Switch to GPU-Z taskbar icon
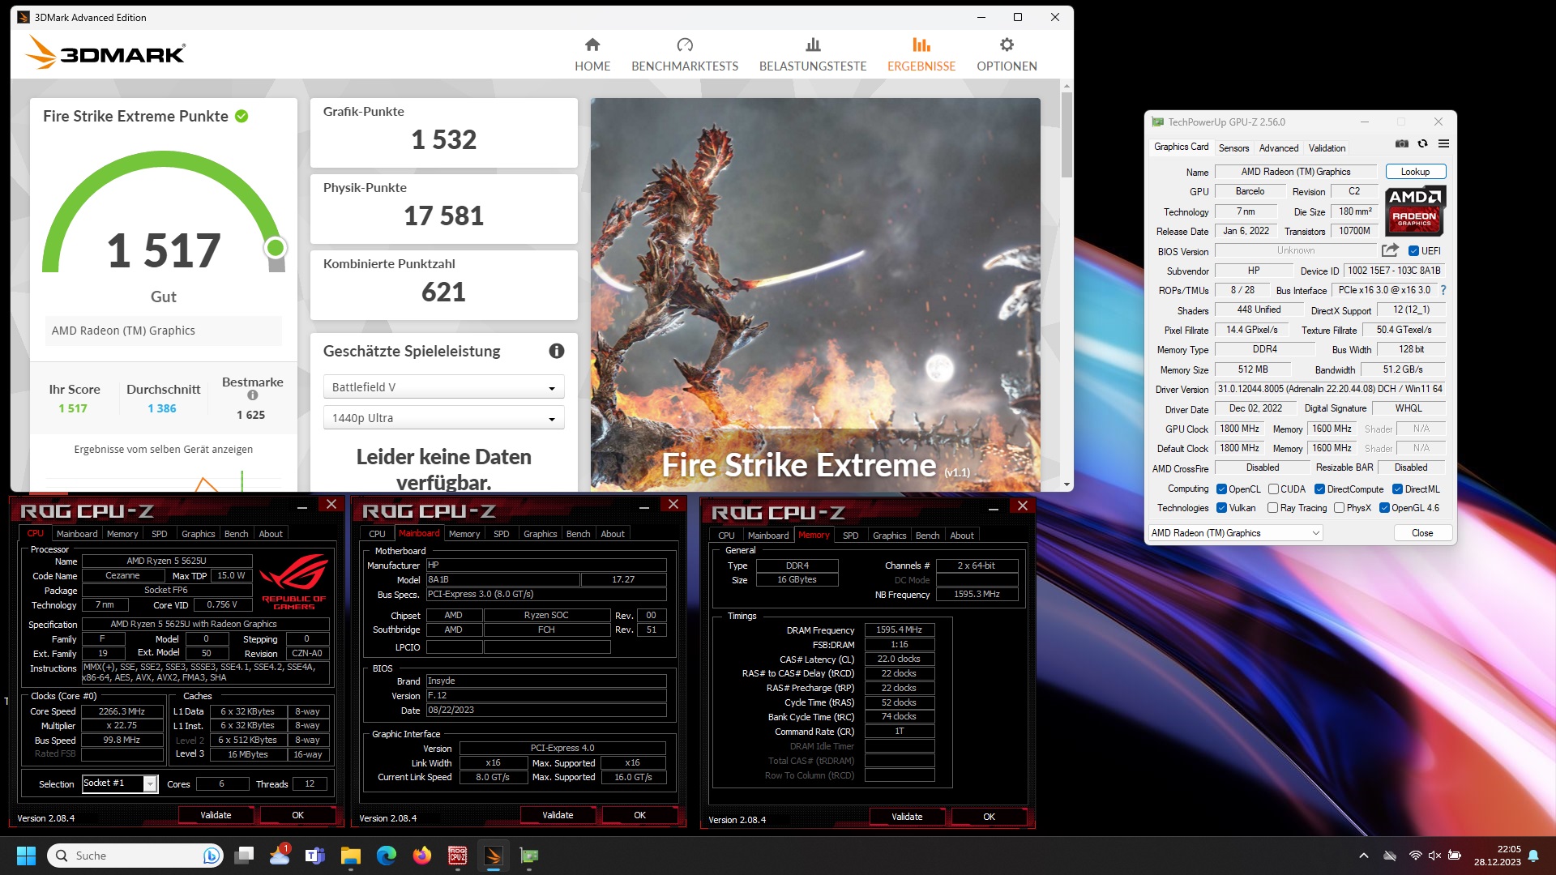The width and height of the screenshot is (1556, 875). coord(529,856)
